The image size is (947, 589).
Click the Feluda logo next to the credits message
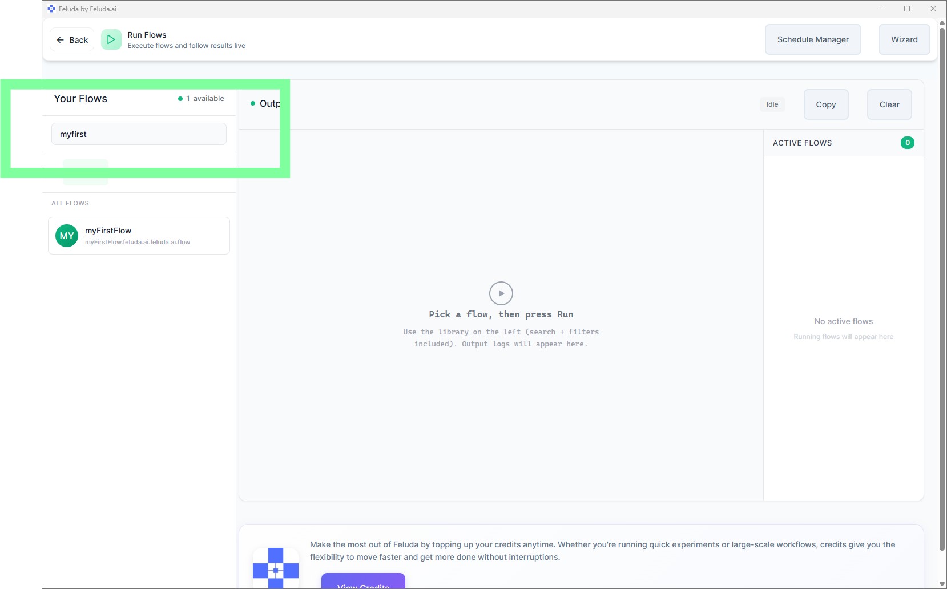[x=275, y=569]
